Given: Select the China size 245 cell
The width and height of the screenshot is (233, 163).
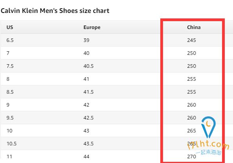Looking at the screenshot, I should 192,40.
